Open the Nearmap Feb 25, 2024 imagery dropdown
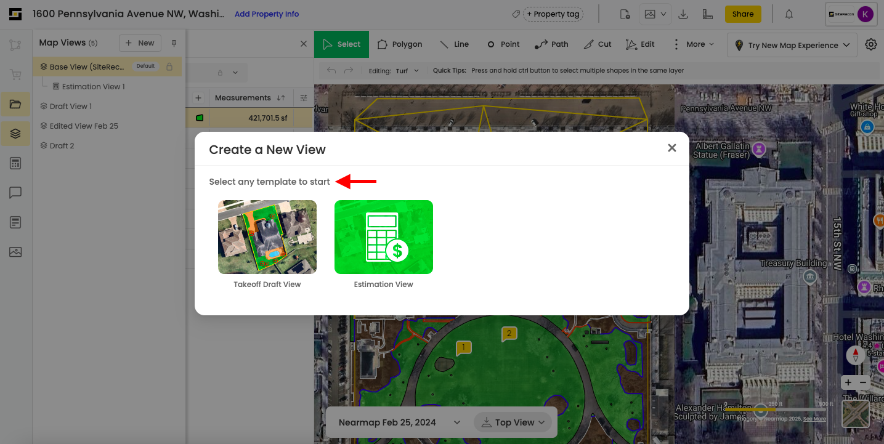This screenshot has height=444, width=884. (400, 422)
